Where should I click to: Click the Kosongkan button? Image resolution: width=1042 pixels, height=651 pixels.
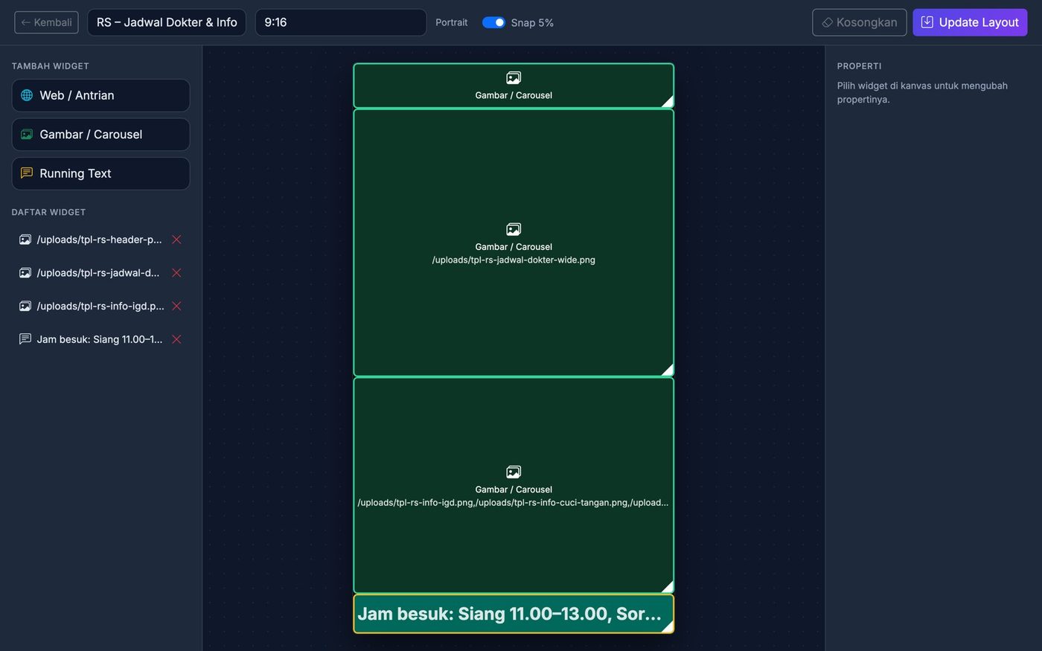click(860, 22)
